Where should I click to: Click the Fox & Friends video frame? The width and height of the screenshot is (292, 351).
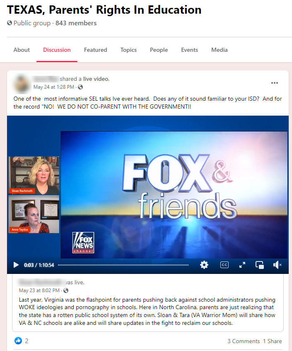click(x=174, y=195)
